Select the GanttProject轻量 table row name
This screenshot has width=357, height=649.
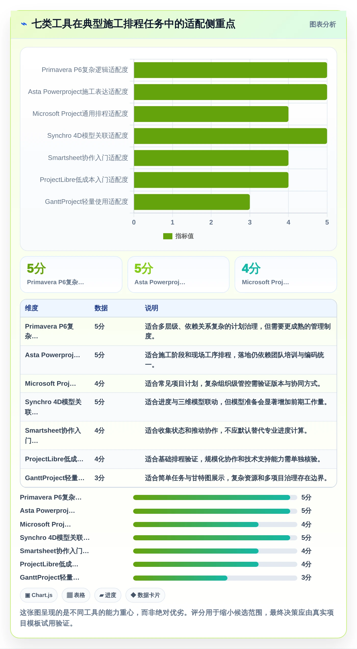[x=55, y=478]
